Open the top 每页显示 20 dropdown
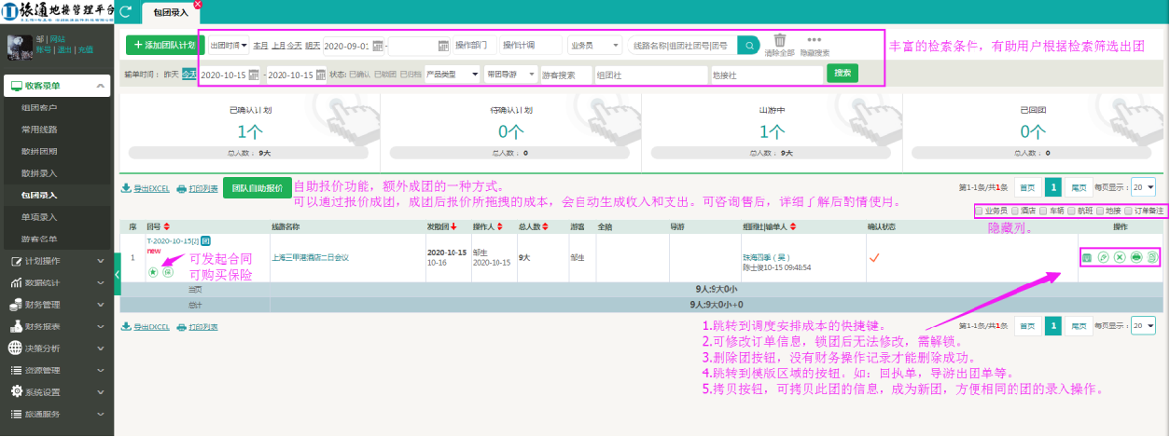Image resolution: width=1170 pixels, height=437 pixels. 1143,186
